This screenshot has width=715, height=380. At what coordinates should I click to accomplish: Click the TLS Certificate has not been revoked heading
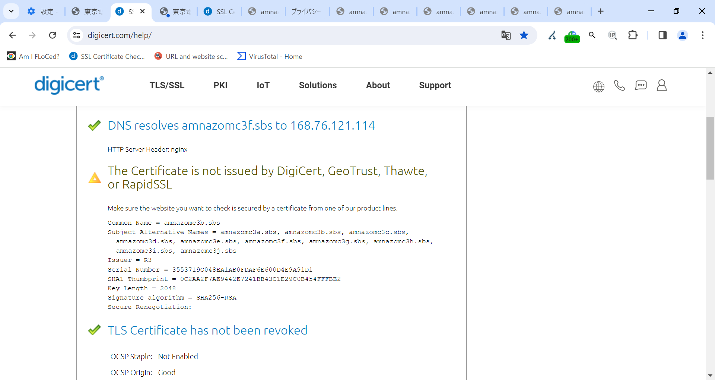[x=207, y=330]
